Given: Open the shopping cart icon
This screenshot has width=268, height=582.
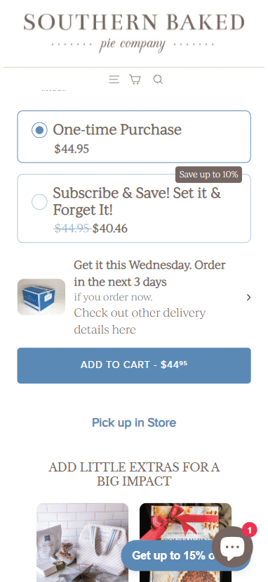Looking at the screenshot, I should (135, 80).
